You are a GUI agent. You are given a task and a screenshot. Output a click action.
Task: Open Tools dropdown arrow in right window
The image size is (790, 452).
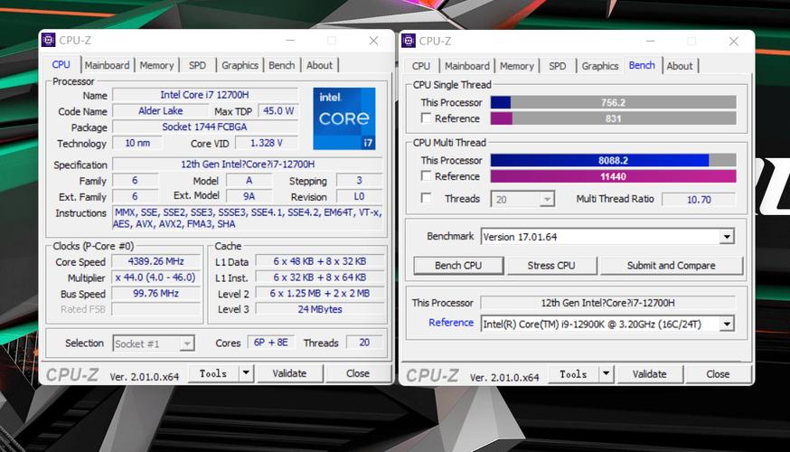coord(606,373)
